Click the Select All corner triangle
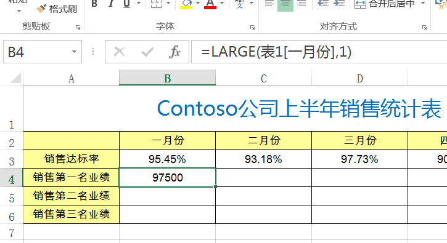 15,78
